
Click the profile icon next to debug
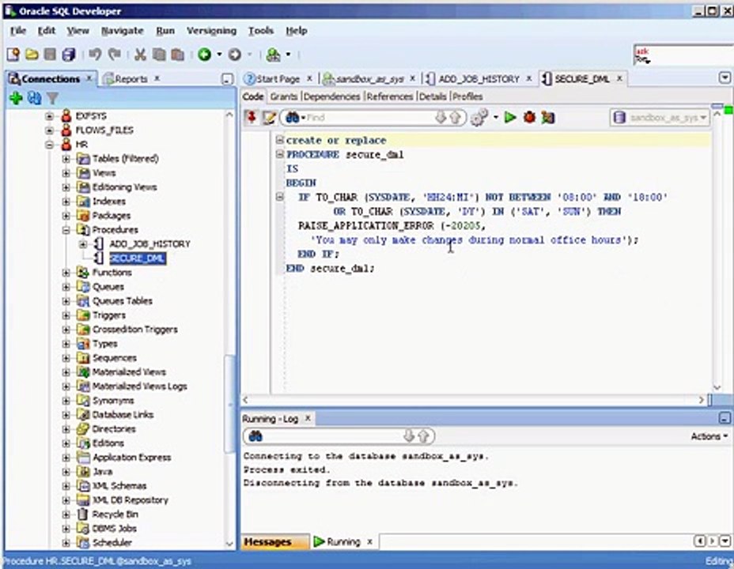click(x=547, y=118)
